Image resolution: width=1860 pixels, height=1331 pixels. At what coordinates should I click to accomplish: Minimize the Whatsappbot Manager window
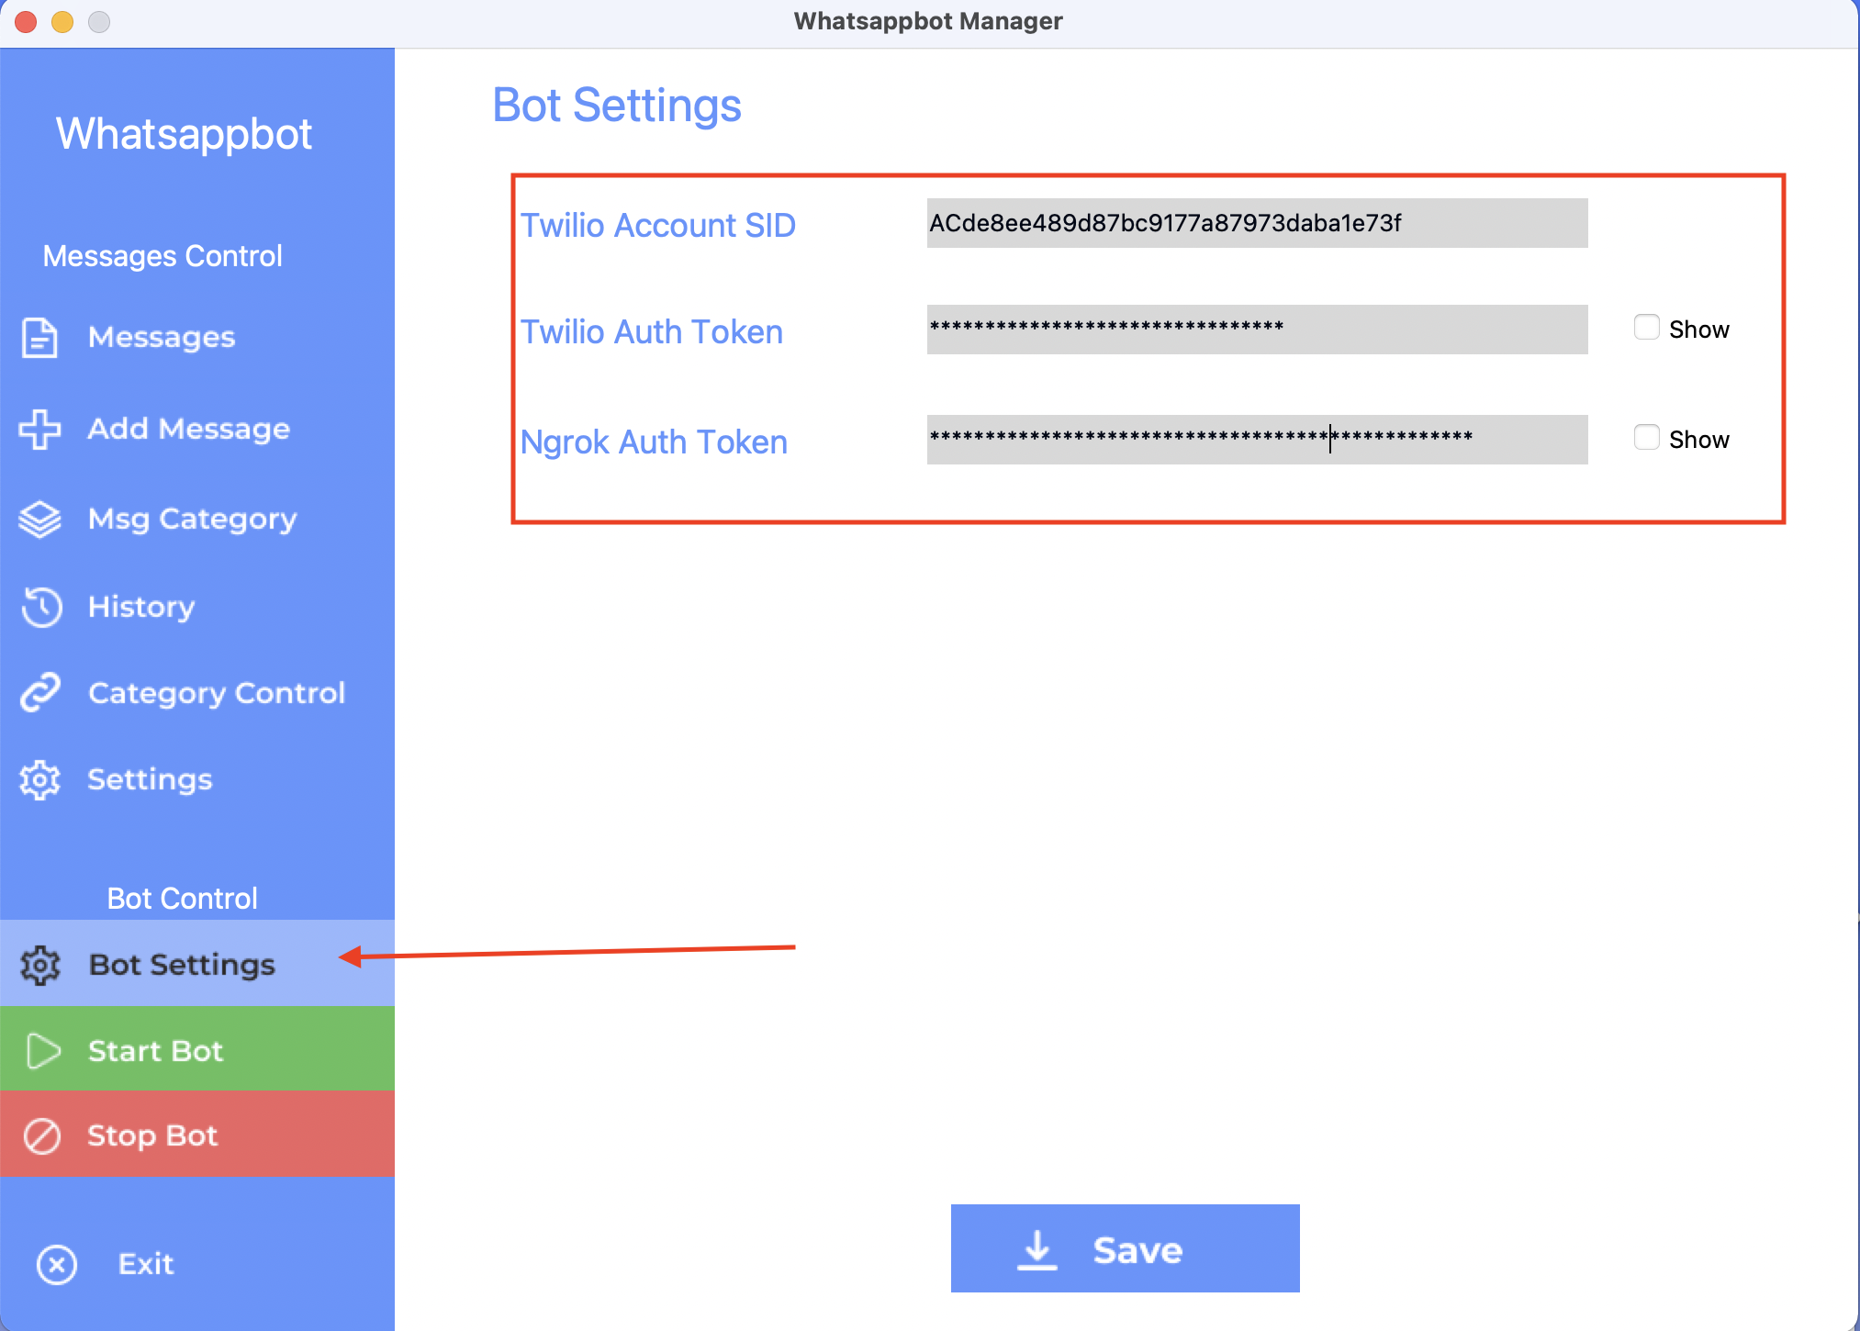coord(62,22)
